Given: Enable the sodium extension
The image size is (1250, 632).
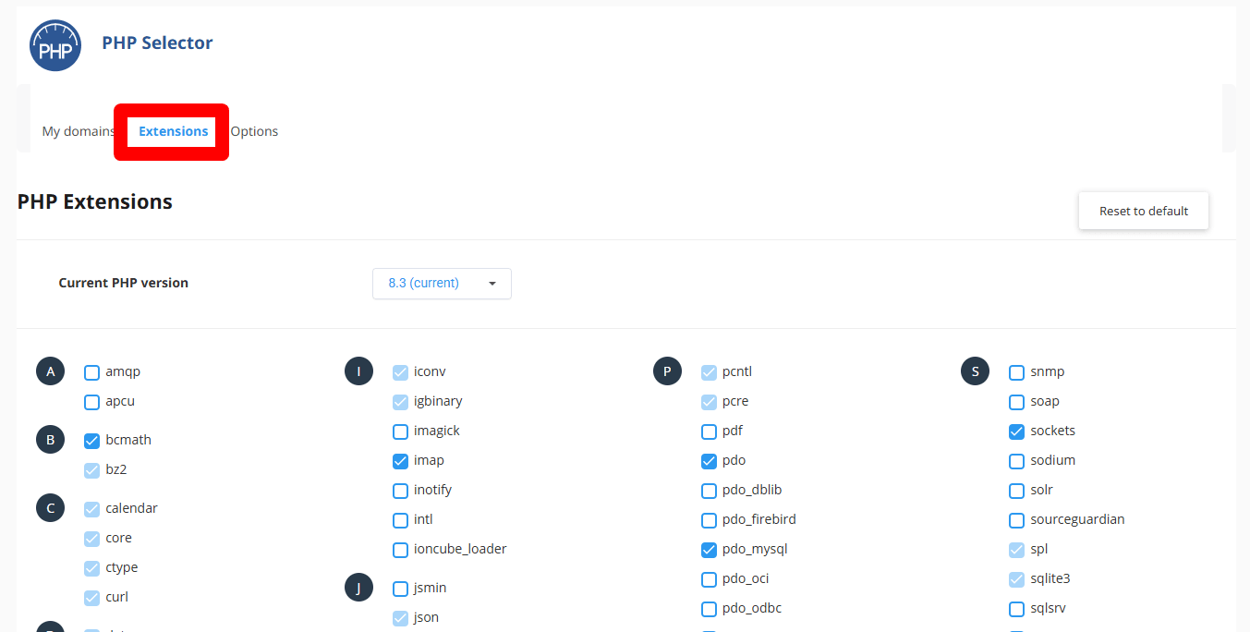Looking at the screenshot, I should point(1016,462).
